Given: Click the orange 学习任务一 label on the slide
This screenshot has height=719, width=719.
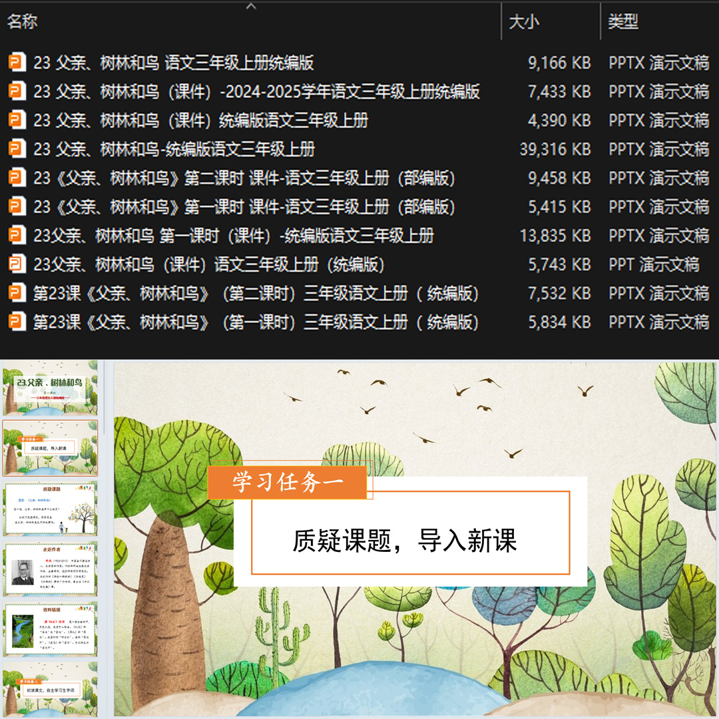Looking at the screenshot, I should [x=288, y=482].
